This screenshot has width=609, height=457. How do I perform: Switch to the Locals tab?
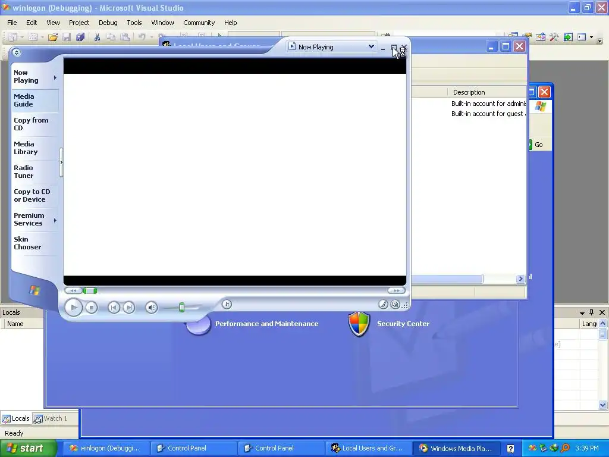click(16, 418)
